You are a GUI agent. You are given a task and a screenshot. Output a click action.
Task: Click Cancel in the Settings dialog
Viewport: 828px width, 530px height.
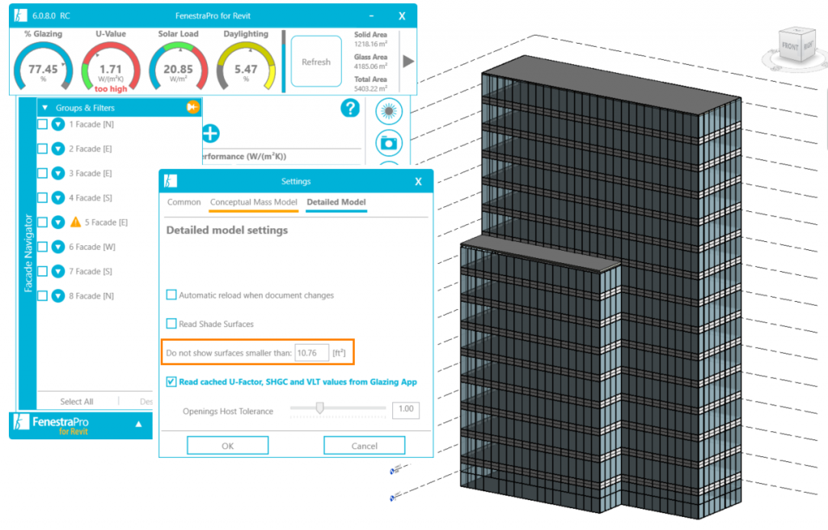pos(365,446)
